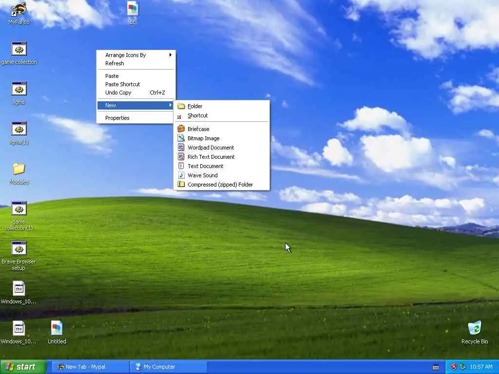Select the game collection installer icon
The height and width of the screenshot is (374, 499).
click(x=19, y=49)
